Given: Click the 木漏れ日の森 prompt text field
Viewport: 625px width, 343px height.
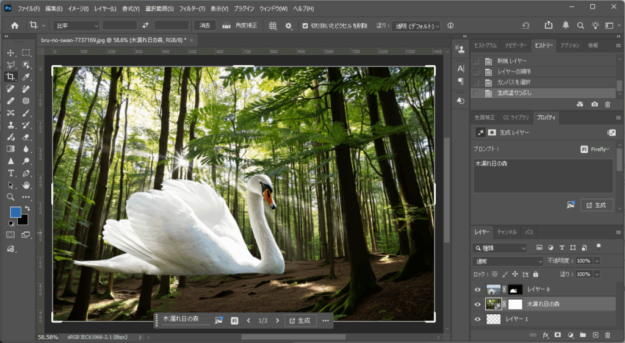Looking at the screenshot, I should click(x=543, y=175).
